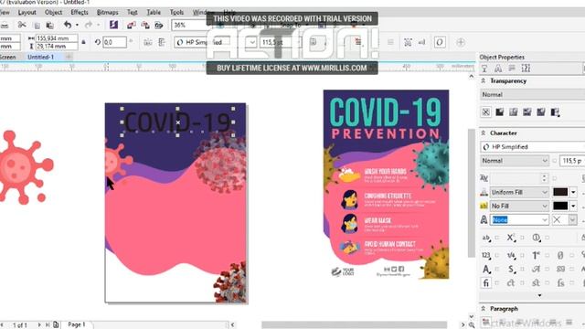
Task: Click the background fill color swatch
Action: pyautogui.click(x=560, y=206)
